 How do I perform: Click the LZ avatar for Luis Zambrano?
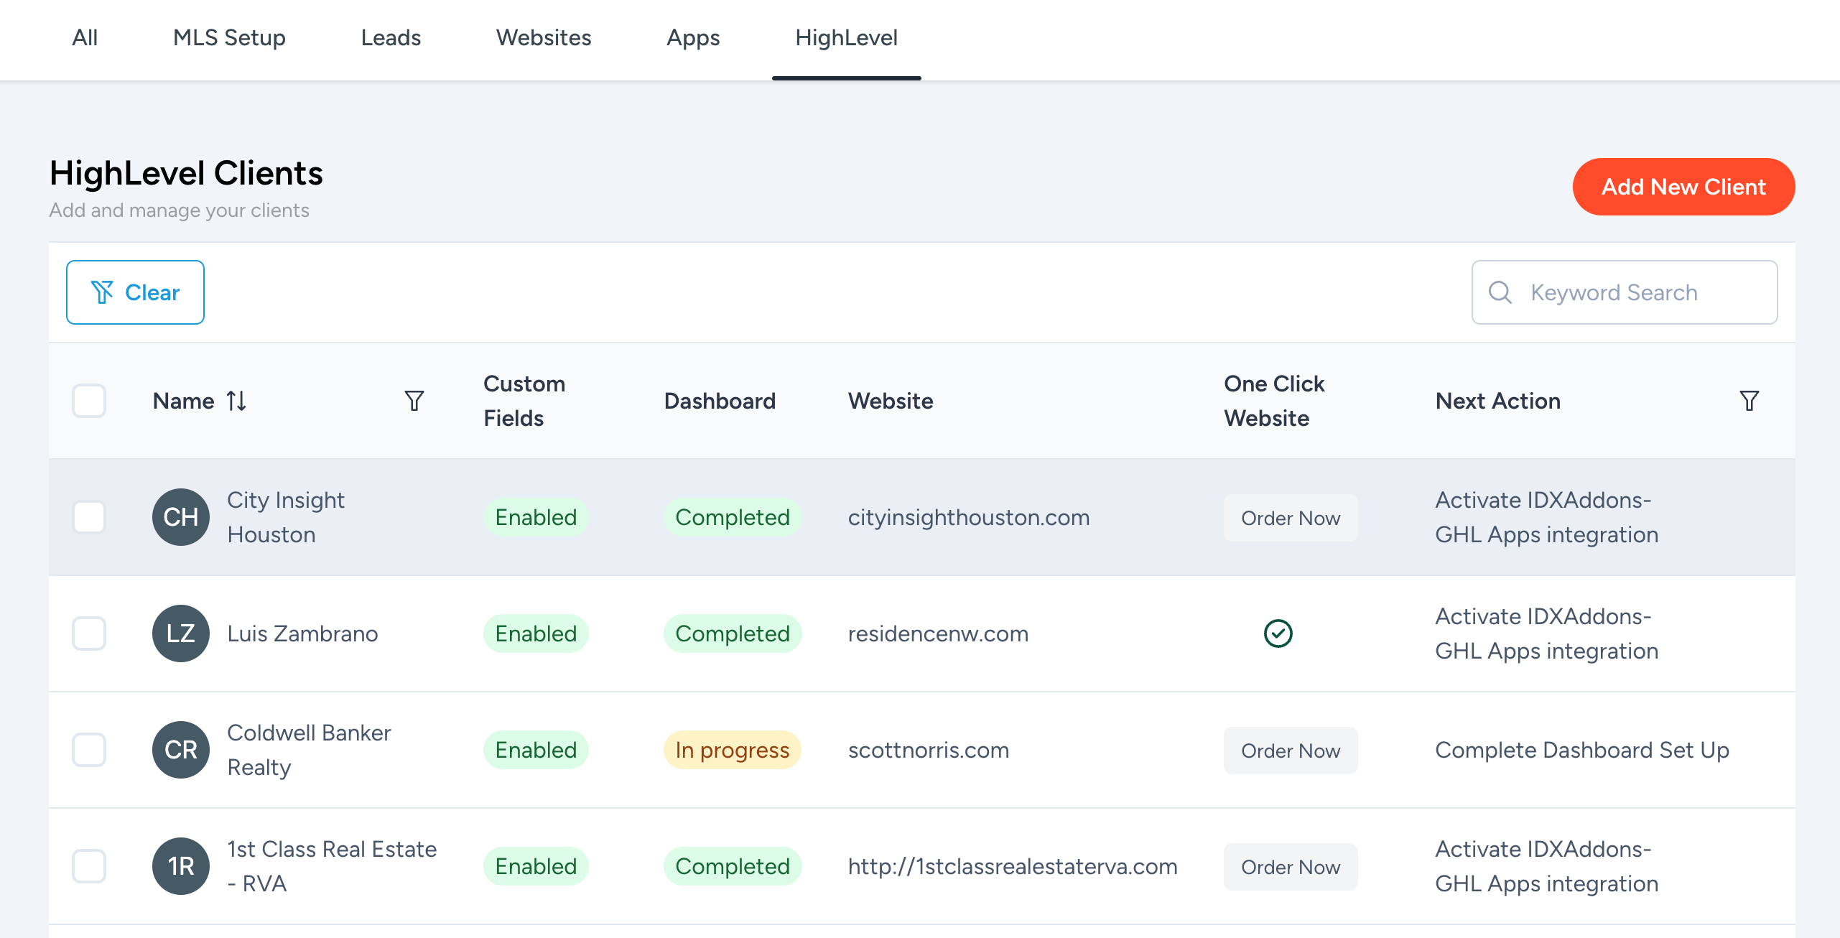click(x=180, y=633)
